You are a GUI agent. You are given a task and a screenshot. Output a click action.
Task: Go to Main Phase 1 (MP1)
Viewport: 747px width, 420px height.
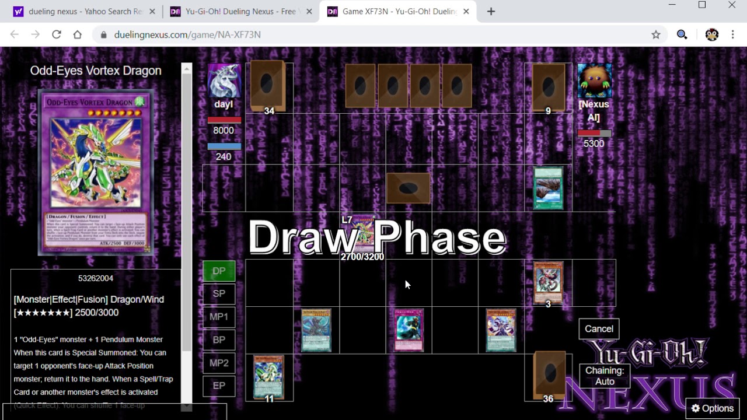click(x=219, y=317)
